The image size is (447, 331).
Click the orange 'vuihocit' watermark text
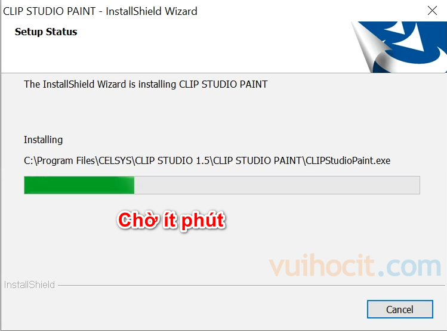[x=322, y=265]
